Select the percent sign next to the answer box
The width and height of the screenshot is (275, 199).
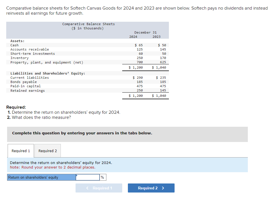click(102, 177)
